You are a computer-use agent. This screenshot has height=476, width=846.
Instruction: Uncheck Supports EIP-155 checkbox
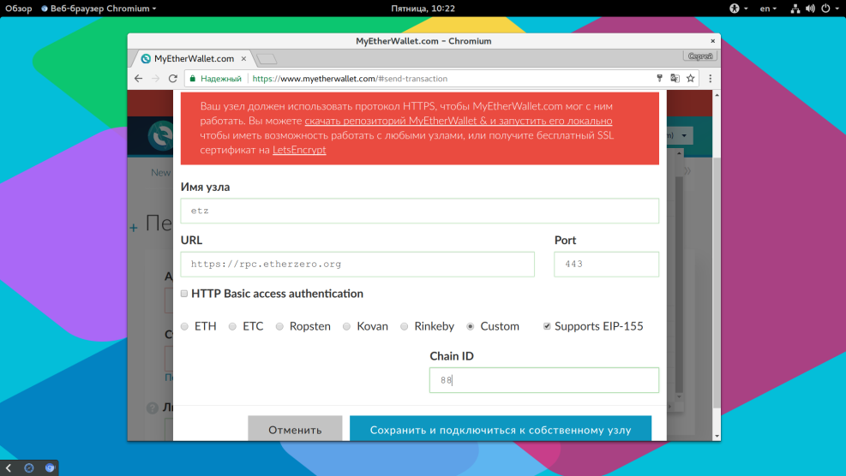(x=547, y=326)
